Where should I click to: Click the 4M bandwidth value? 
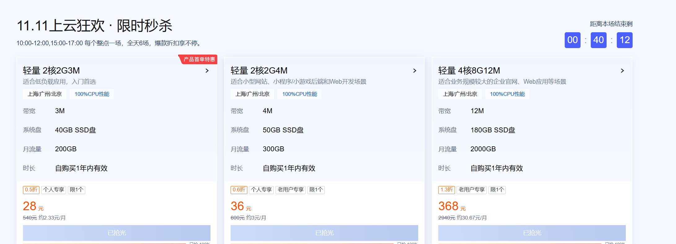pyautogui.click(x=267, y=111)
